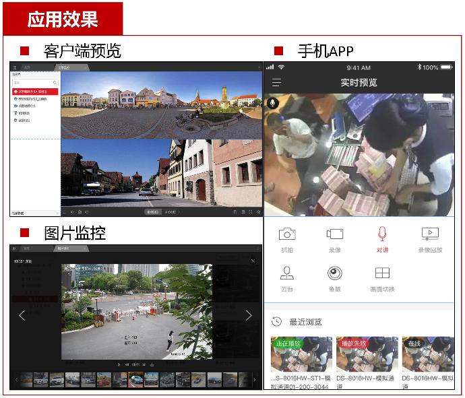Open the mobile app hamburger menu
Viewport: 465px width, 398px height.
(276, 82)
